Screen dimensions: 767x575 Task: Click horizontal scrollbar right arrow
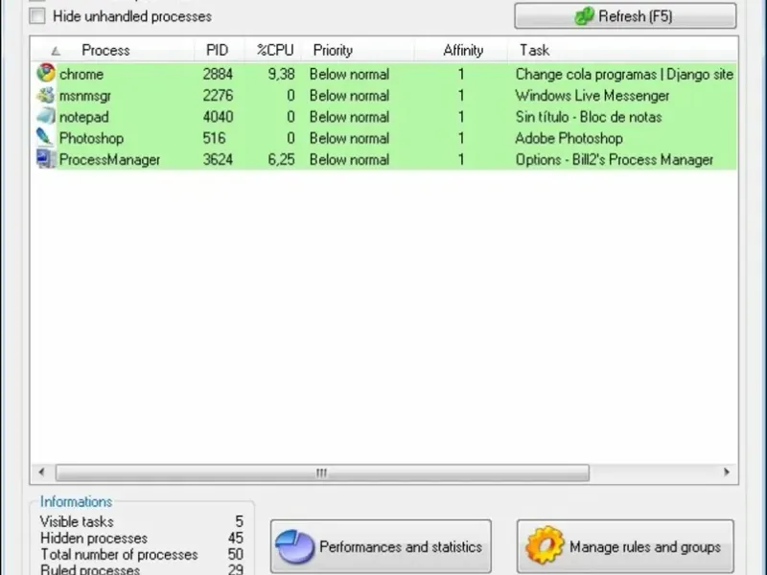pyautogui.click(x=727, y=471)
